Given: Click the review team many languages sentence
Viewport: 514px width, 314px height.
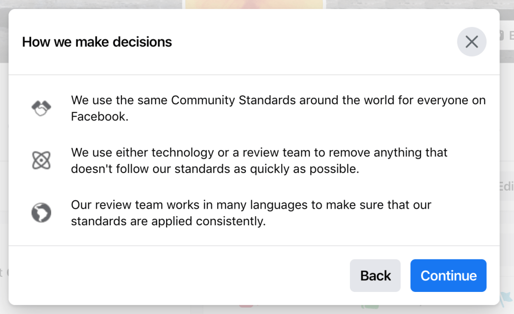Looking at the screenshot, I should [x=251, y=213].
